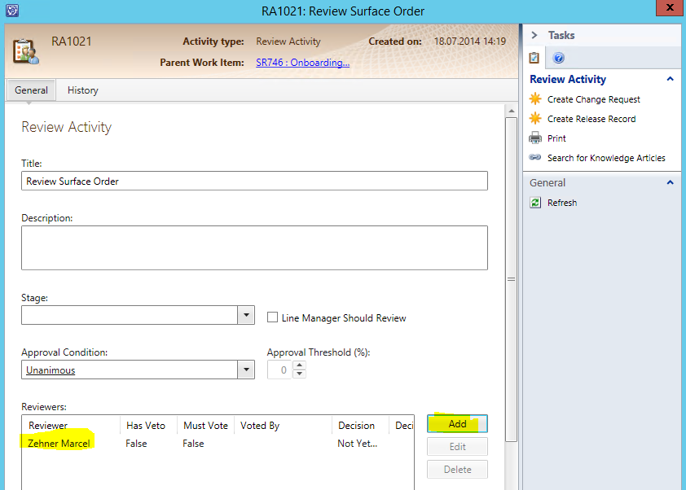Click the Search for Knowledge Articles icon
The height and width of the screenshot is (490, 686).
[x=534, y=158]
